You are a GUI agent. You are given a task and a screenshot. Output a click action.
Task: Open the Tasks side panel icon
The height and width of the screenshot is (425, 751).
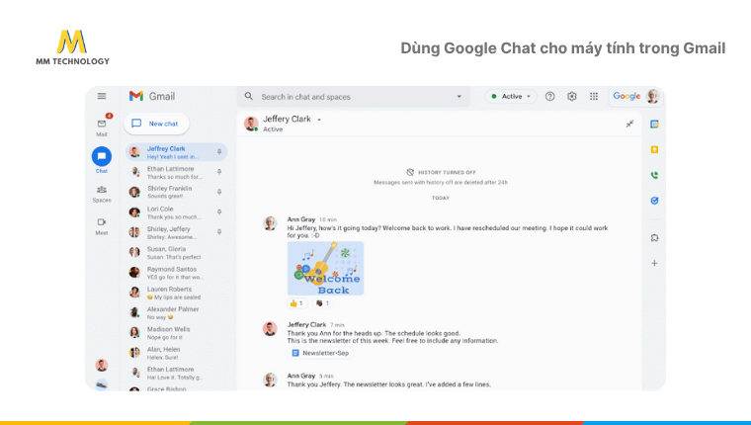(654, 201)
